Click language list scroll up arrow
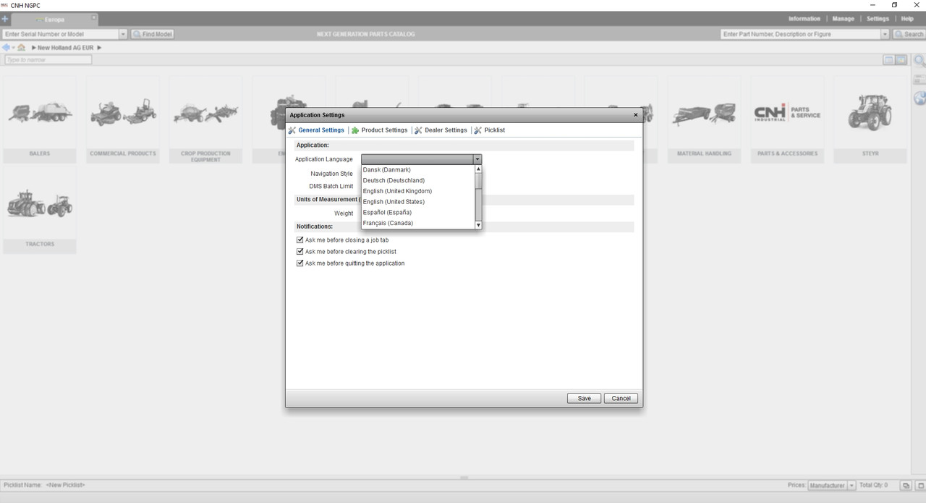This screenshot has height=503, width=926. 478,169
